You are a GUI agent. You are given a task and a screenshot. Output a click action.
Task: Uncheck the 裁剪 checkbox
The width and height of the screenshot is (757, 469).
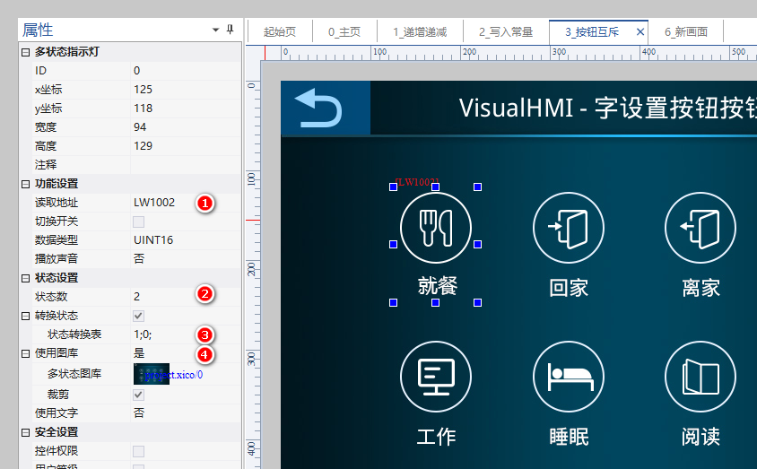(138, 395)
